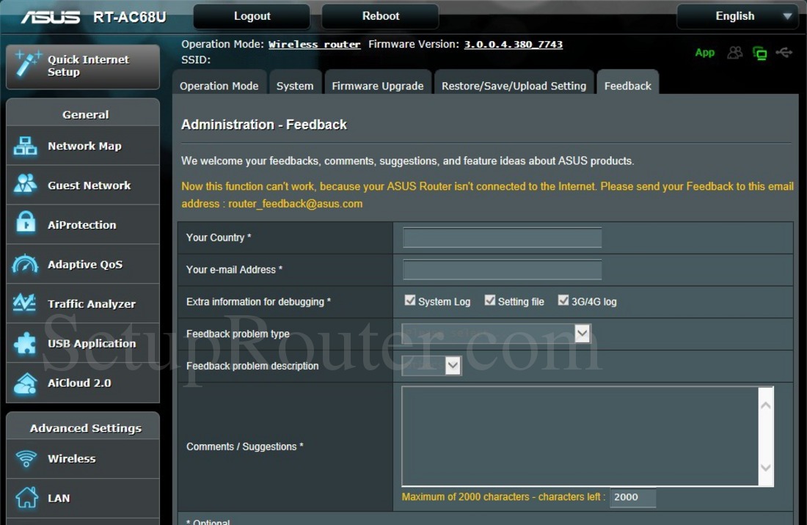Open AiCloud 2.0 cloud icon
This screenshot has width=807, height=525.
(x=25, y=383)
